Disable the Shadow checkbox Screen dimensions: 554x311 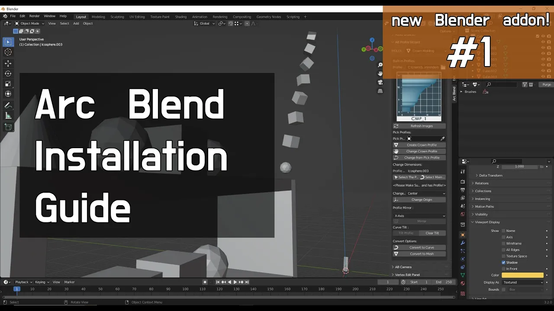503,263
